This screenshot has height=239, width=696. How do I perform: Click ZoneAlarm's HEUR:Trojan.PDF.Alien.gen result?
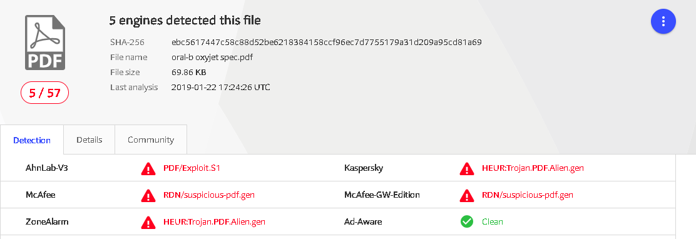pyautogui.click(x=215, y=221)
